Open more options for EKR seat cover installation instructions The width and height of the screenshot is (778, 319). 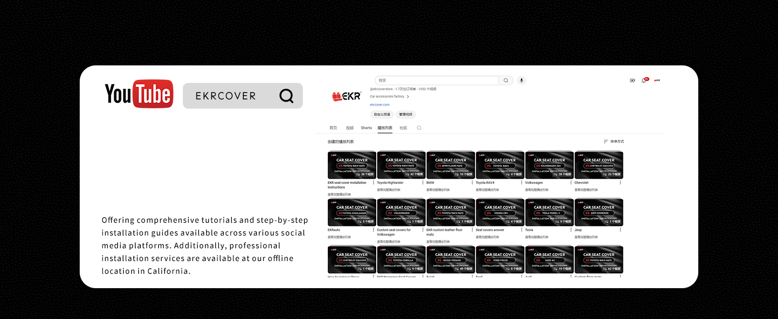click(374, 183)
